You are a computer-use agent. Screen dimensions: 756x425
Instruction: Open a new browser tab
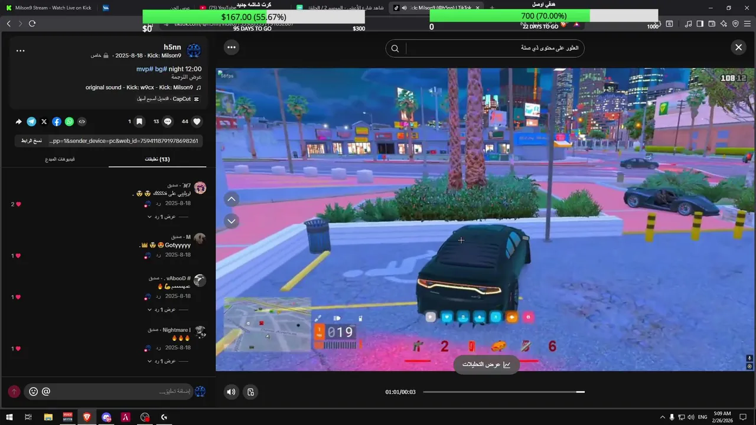(x=492, y=8)
